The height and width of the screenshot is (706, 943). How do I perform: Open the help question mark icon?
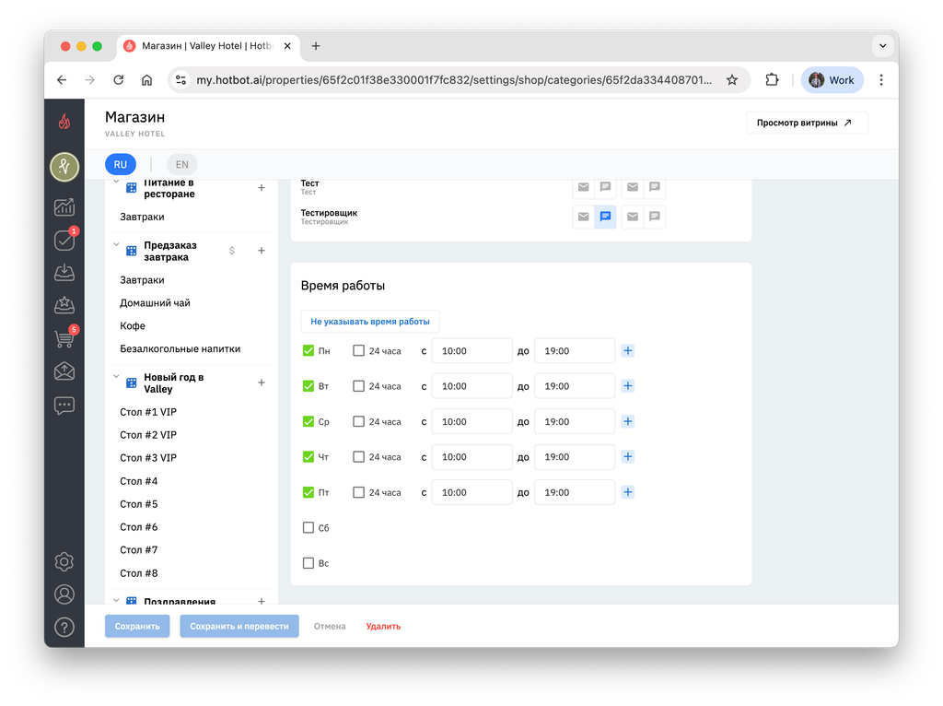point(64,627)
